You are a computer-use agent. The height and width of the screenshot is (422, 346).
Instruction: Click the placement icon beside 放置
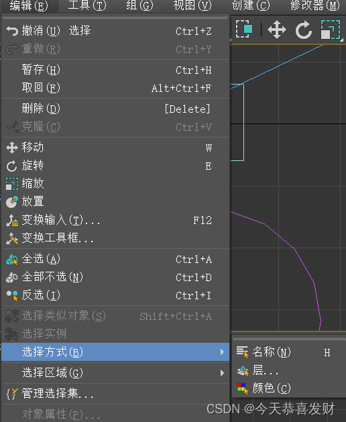coord(12,202)
